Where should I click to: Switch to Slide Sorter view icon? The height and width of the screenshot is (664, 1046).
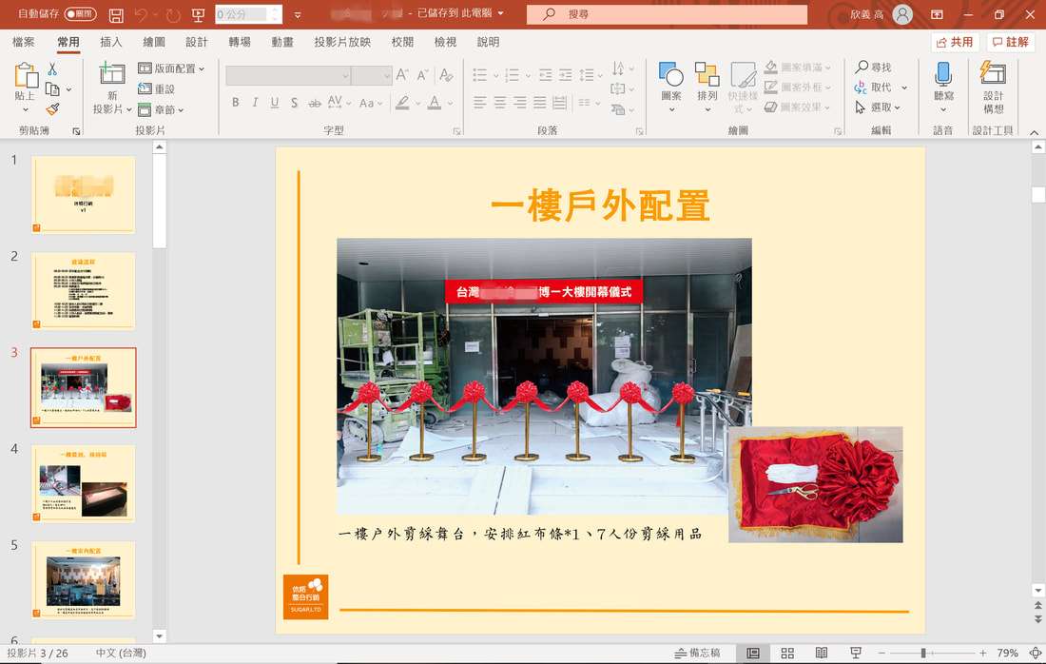(787, 654)
